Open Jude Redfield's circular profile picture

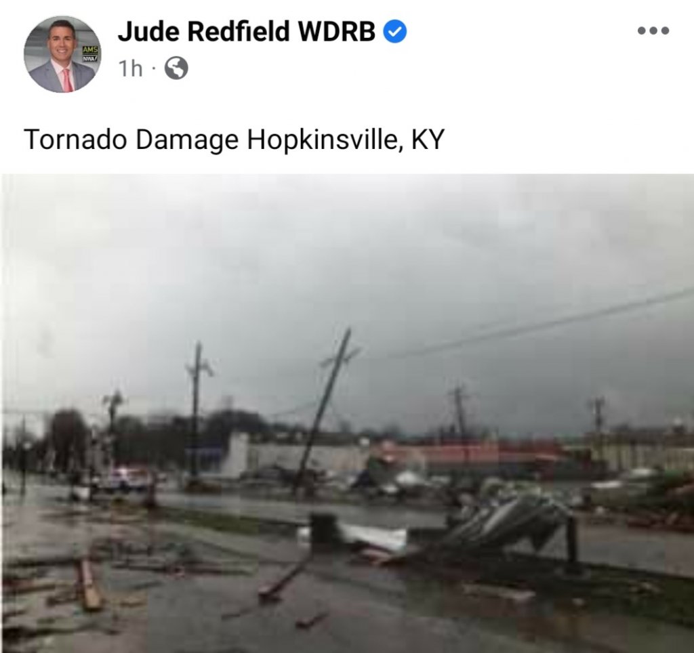[x=62, y=54]
